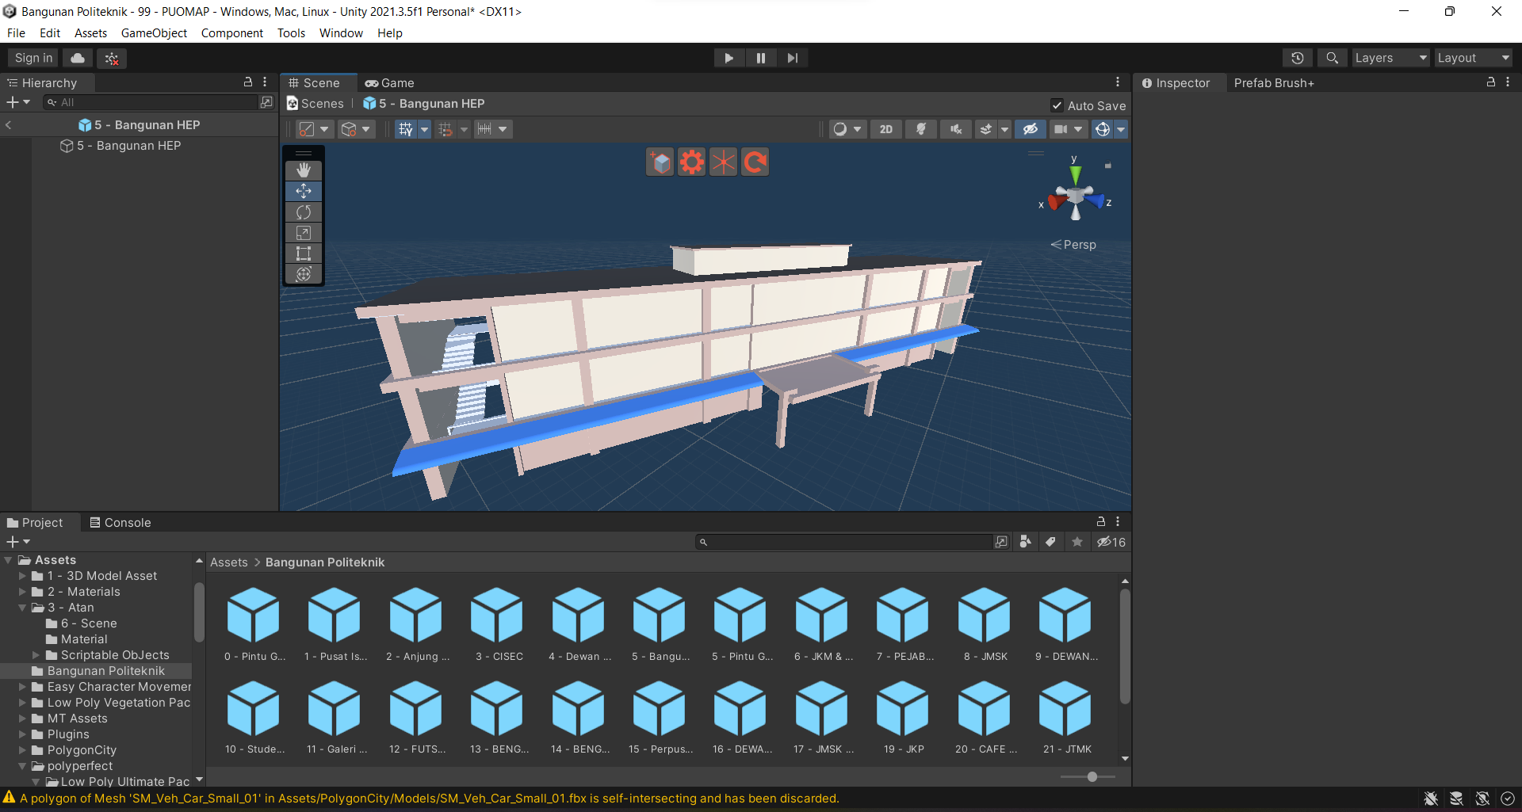The width and height of the screenshot is (1522, 812).
Task: Click the orange gear scene overlay icon
Action: 691,162
